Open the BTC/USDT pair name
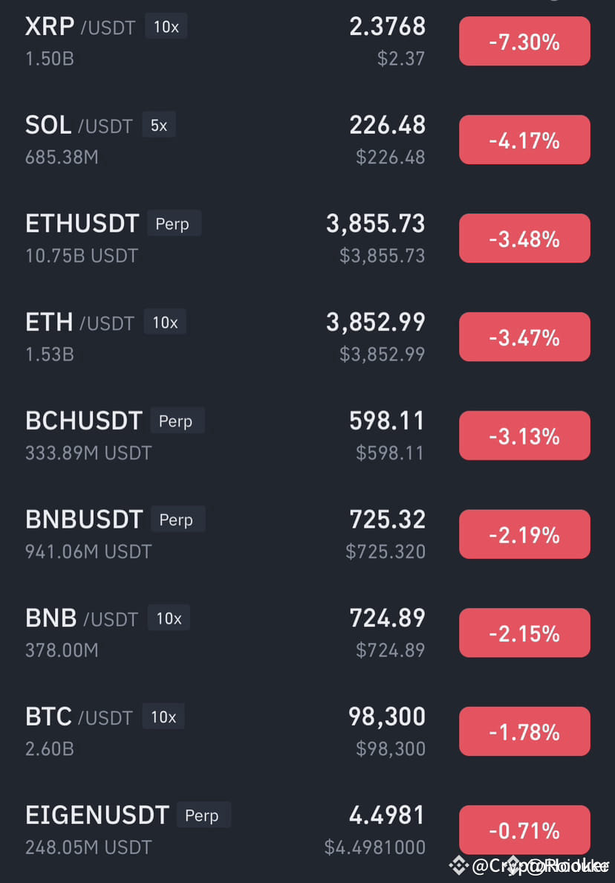This screenshot has height=883, width=615. coord(79,717)
